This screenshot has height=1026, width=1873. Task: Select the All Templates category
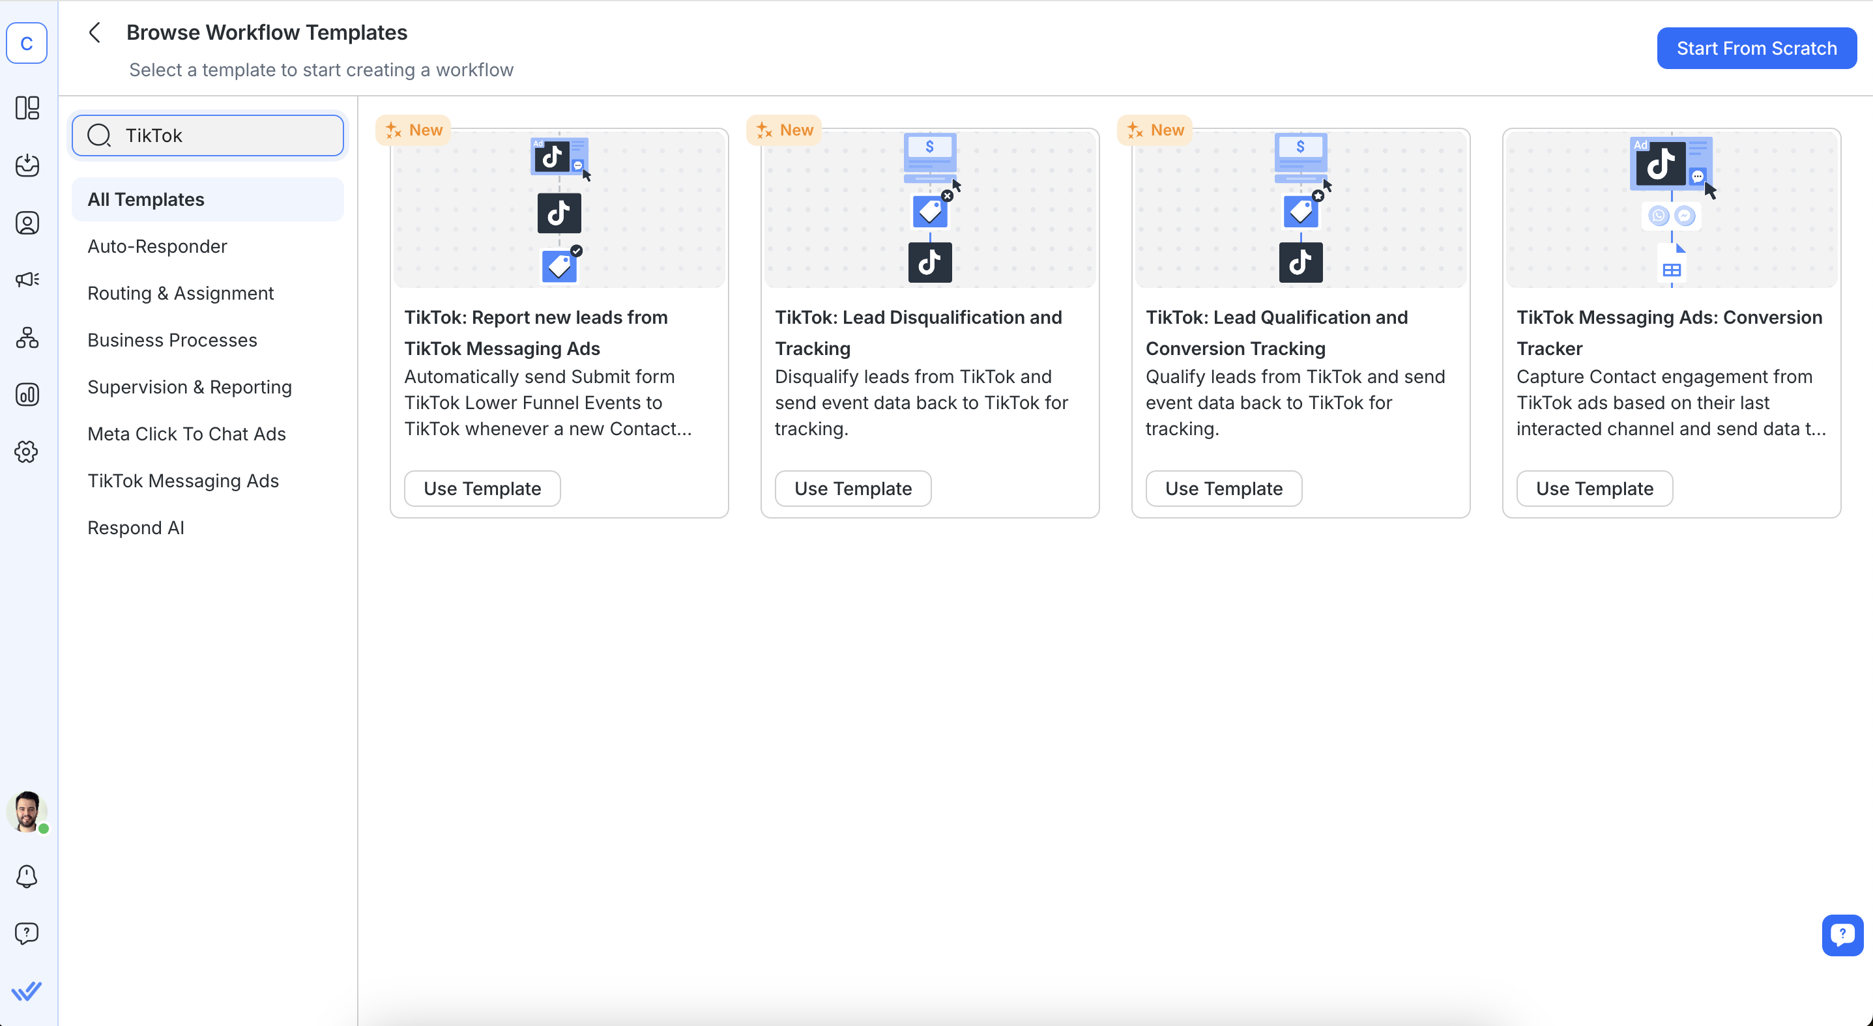tap(145, 199)
